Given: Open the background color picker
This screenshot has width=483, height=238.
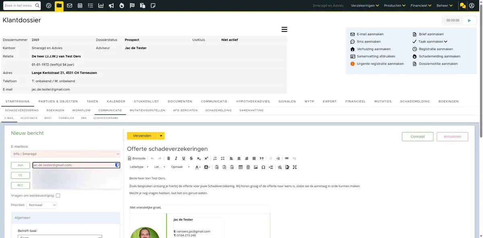Looking at the screenshot, I should [x=207, y=167].
